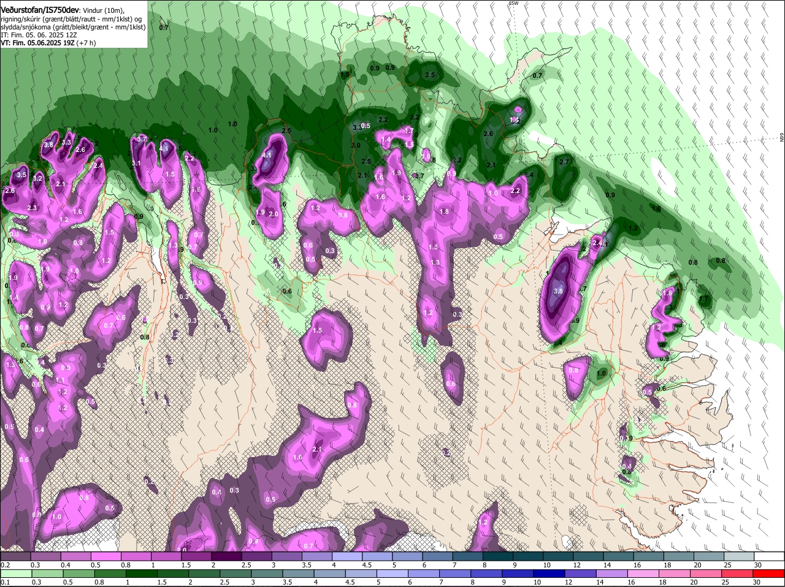Viewport: 785px width, 587px height.
Task: Pick the white upper legend swatch above 30
Action: coord(769,556)
